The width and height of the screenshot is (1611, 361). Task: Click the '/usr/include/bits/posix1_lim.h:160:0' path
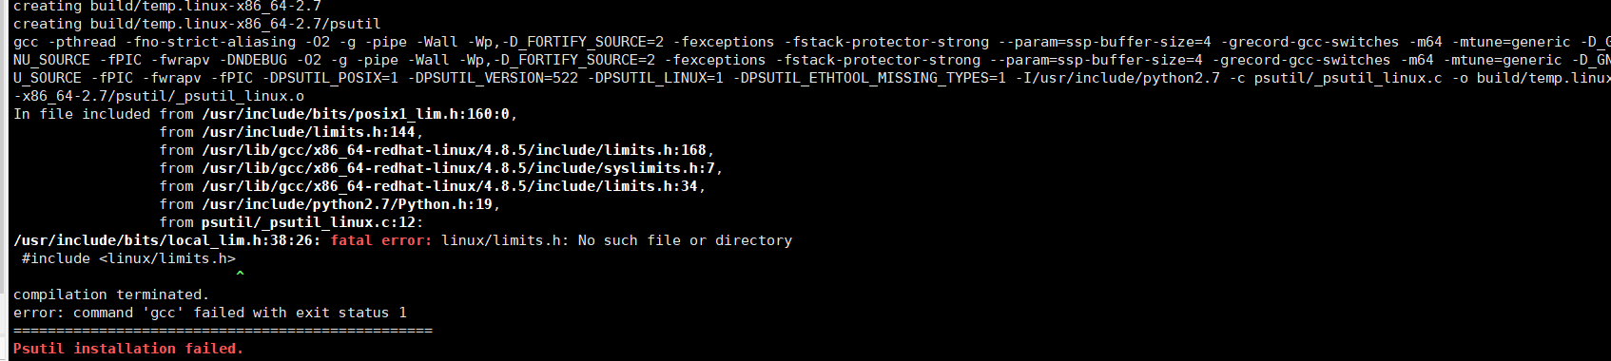point(357,114)
